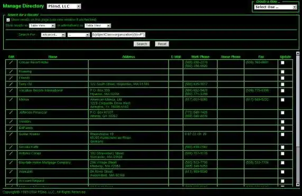
Task: Click the E-Mail column header
Action: point(176,57)
